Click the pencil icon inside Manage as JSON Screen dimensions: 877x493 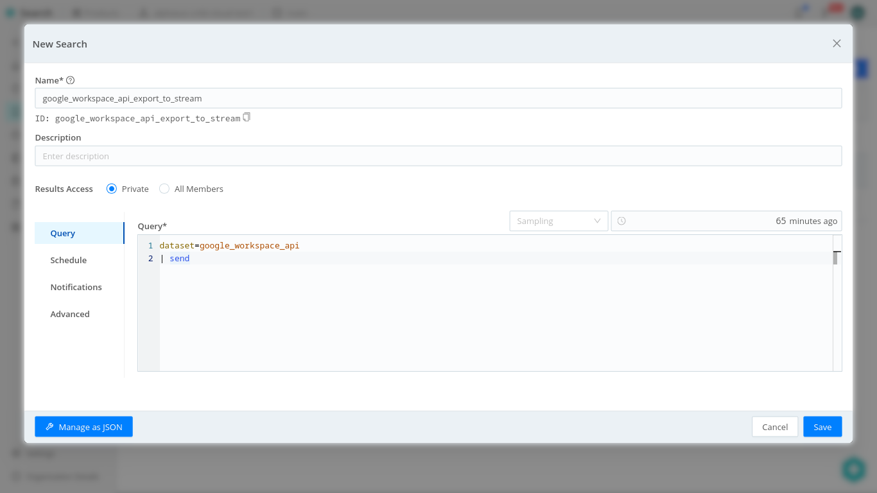[x=49, y=426]
